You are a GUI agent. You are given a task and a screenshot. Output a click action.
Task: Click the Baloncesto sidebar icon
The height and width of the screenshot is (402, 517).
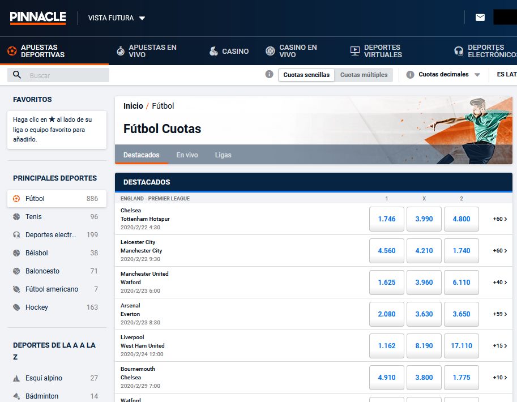click(x=16, y=271)
